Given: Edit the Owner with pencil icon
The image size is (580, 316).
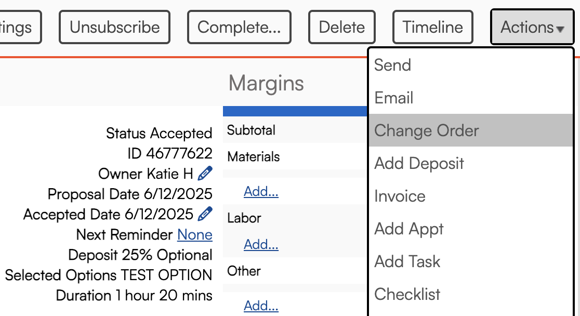Looking at the screenshot, I should tap(205, 173).
